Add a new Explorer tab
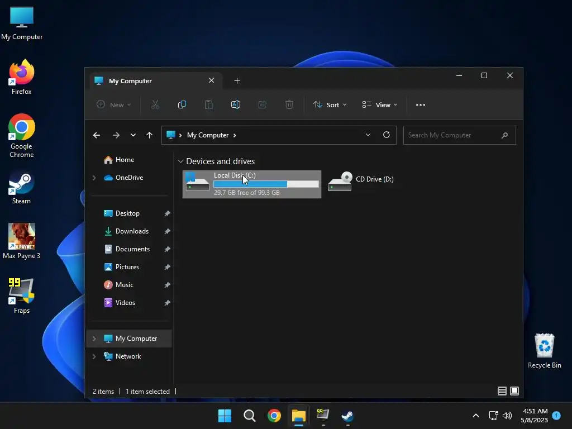Screen dimensions: 572x429 point(237,81)
